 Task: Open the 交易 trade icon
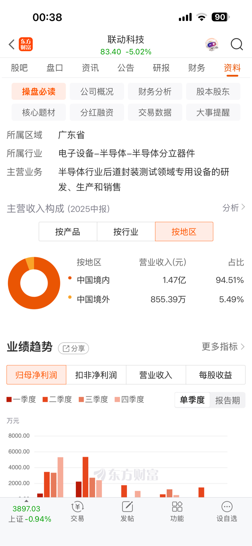point(77,511)
